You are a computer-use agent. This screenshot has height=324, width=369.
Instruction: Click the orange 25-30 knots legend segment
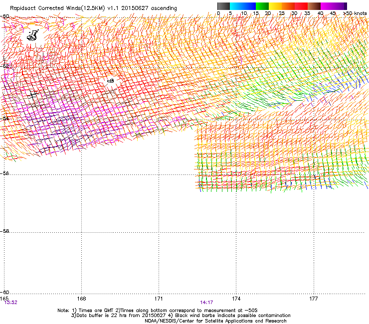(288, 6)
